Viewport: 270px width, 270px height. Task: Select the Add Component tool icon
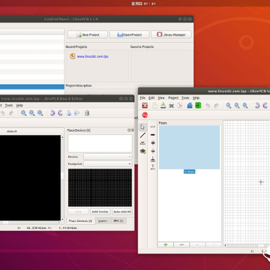click(x=142, y=151)
